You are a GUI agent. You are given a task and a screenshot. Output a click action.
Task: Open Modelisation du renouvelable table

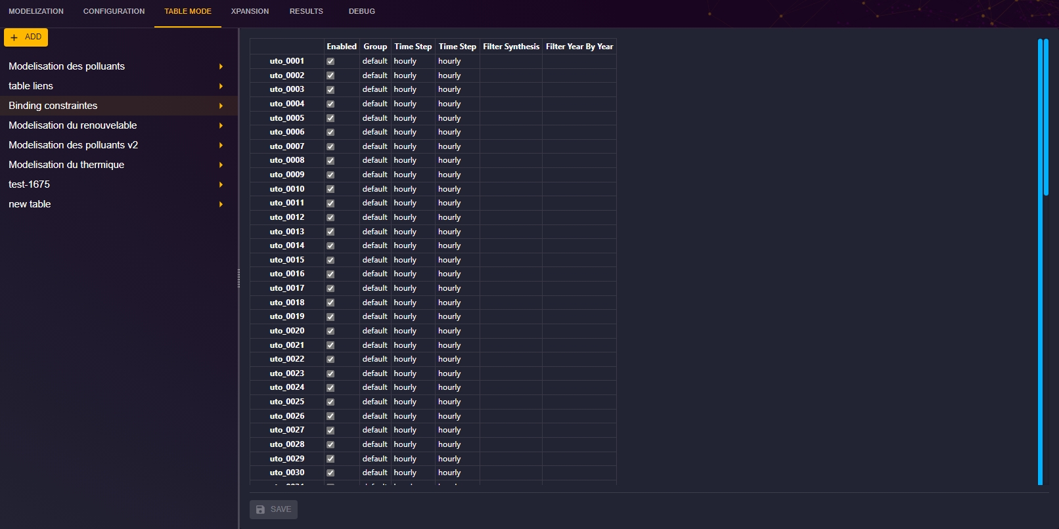click(x=119, y=125)
